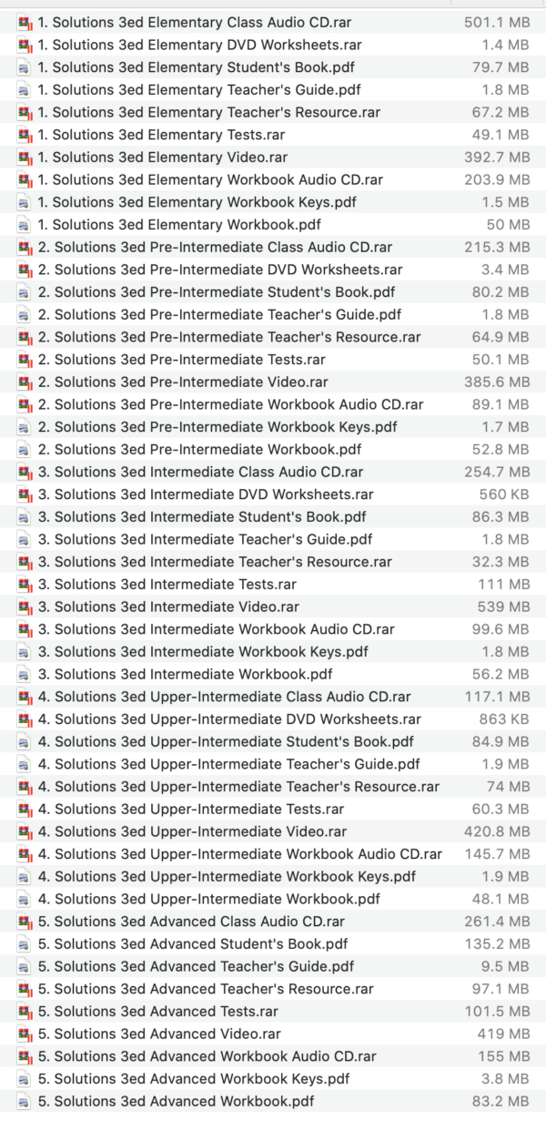Select 2. Solutions 3ed Pre-Intermediate Workbook Audio CD.rar
Viewport: 546px width, 1131px height.
coord(230,404)
